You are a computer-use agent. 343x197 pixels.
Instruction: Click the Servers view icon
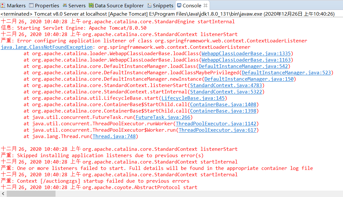pyautogui.click(x=65, y=5)
